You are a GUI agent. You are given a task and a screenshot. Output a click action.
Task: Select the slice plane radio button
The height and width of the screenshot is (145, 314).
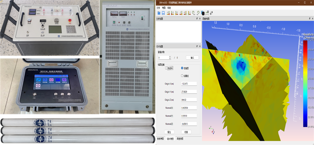[182, 68]
